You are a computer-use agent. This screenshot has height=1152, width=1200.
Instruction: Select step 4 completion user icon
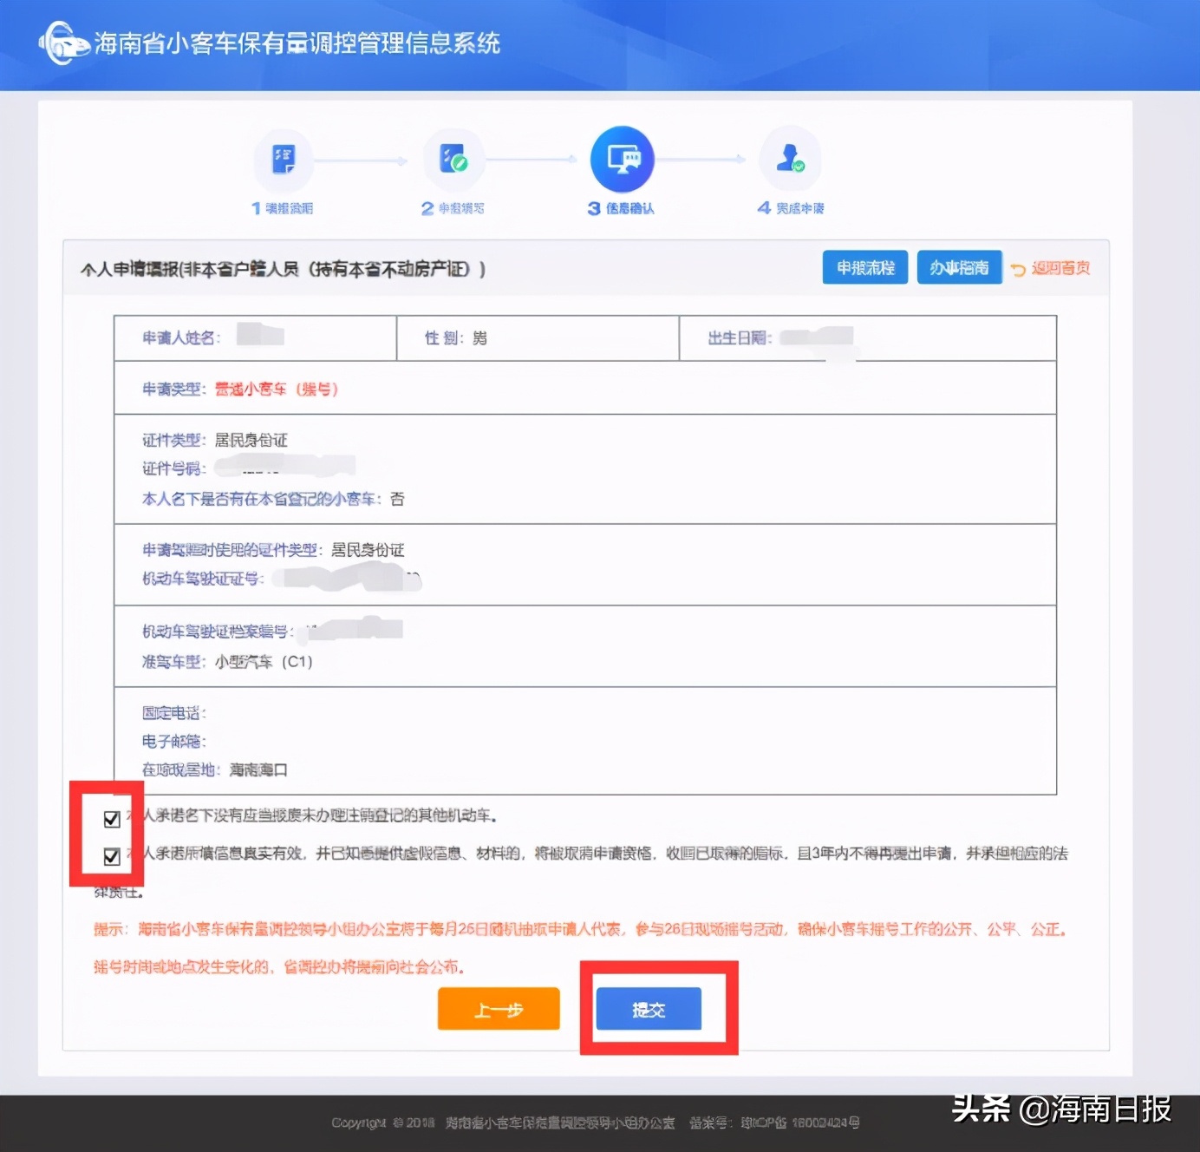[x=790, y=160]
